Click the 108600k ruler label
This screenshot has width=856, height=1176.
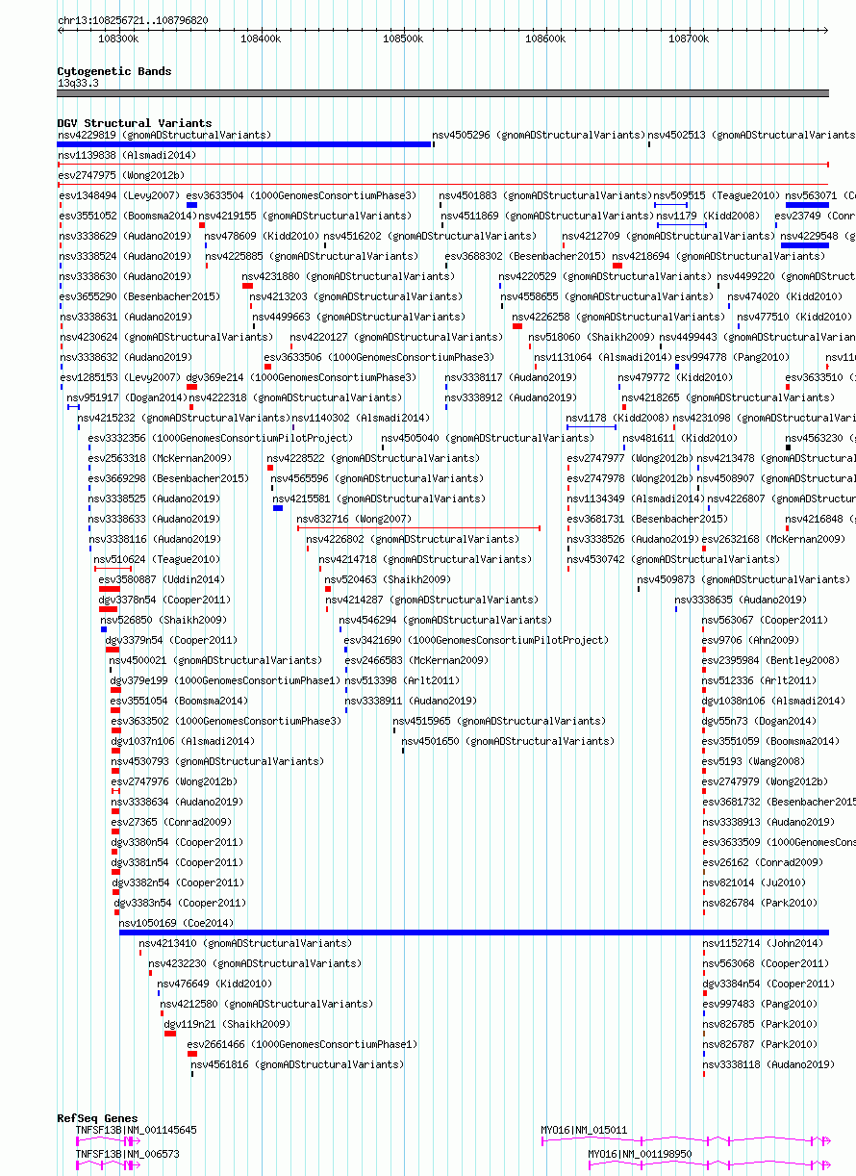click(545, 39)
